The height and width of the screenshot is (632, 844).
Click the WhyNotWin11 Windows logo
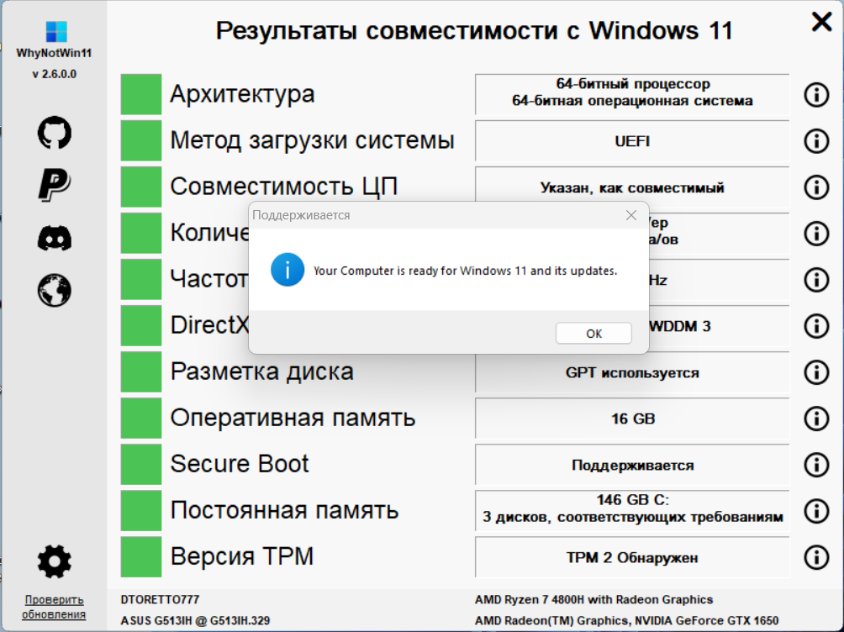56,32
